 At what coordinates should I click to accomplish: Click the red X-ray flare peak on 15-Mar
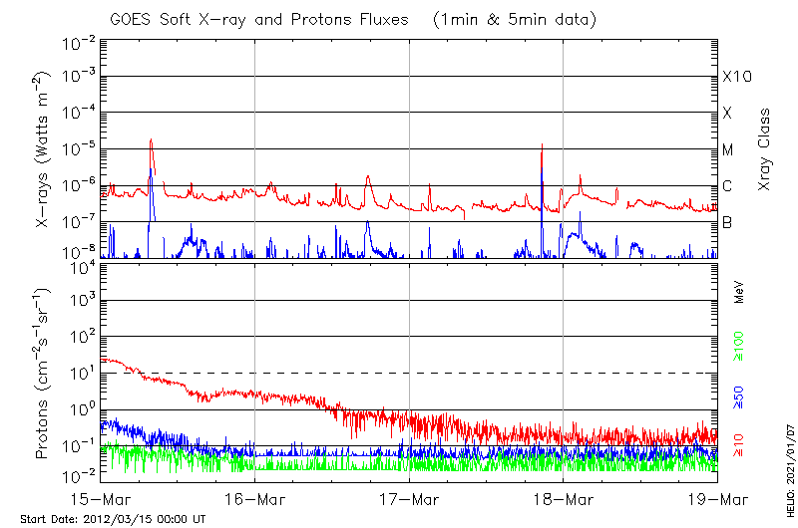coord(151,141)
